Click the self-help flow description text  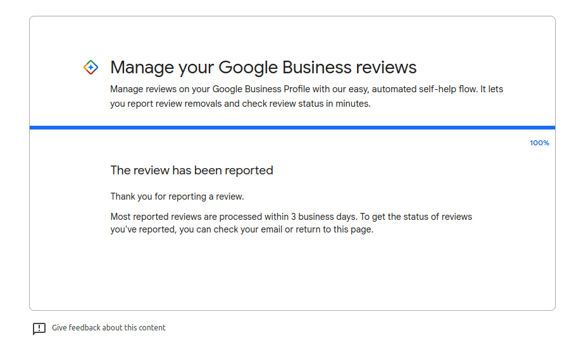(x=306, y=96)
